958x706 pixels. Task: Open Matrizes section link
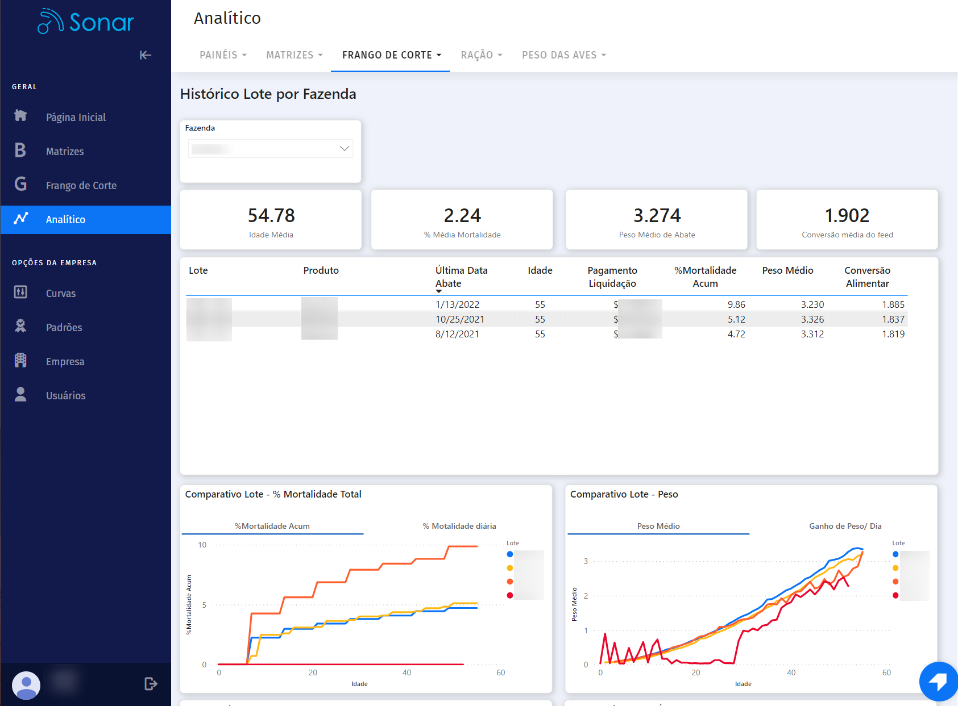[65, 152]
